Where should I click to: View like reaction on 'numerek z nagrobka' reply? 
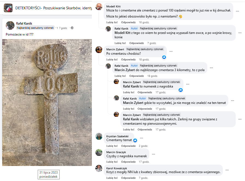tap(180, 90)
